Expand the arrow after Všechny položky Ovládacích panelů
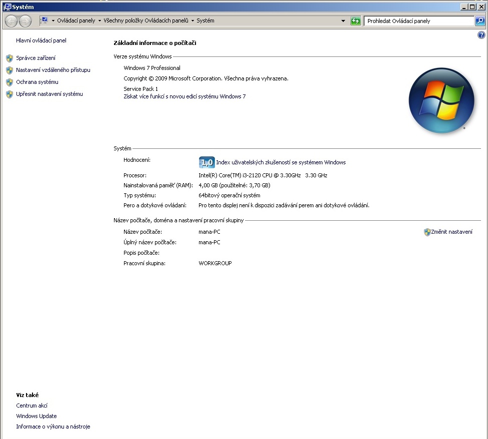 [192, 21]
